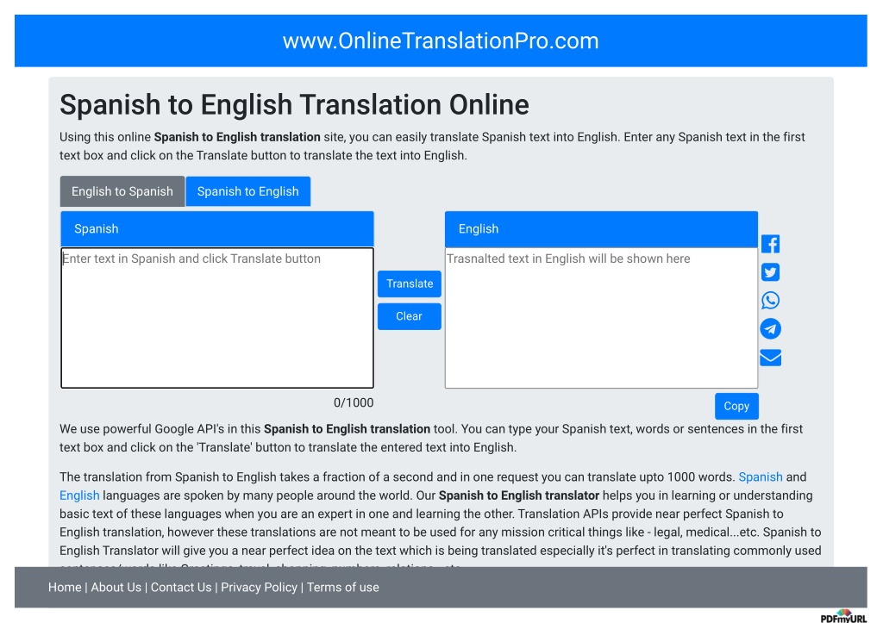Open About Us footer link

[116, 587]
